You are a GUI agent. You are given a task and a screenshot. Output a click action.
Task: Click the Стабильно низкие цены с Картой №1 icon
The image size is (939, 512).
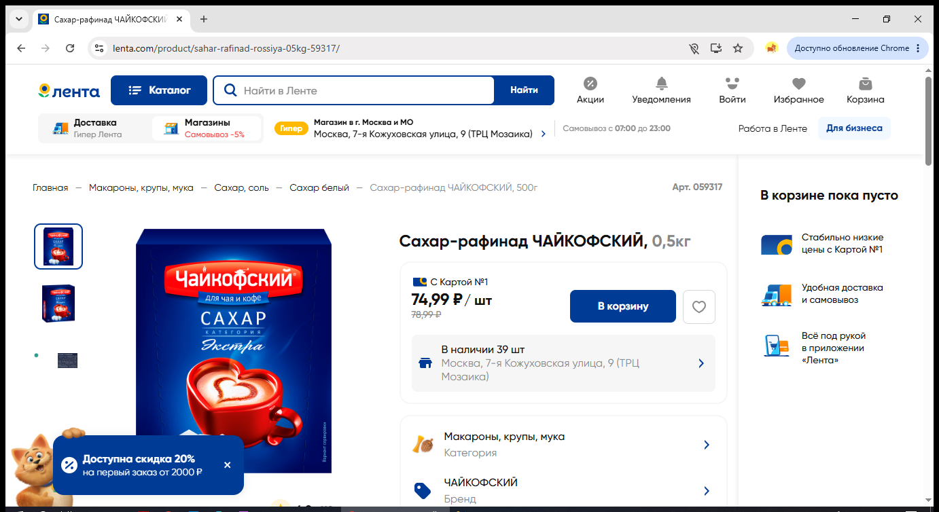click(x=776, y=244)
